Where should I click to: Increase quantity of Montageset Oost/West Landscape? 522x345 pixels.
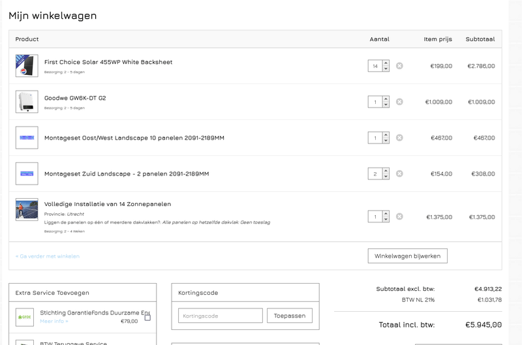click(386, 135)
